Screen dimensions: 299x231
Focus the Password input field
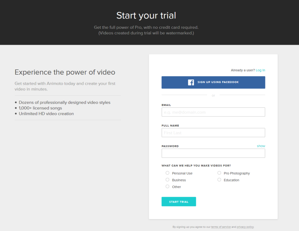pyautogui.click(x=213, y=153)
